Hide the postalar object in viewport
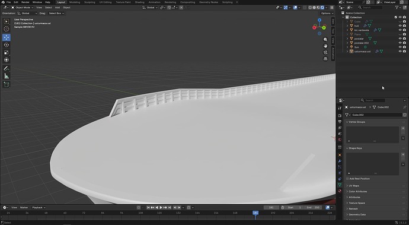 [400, 39]
